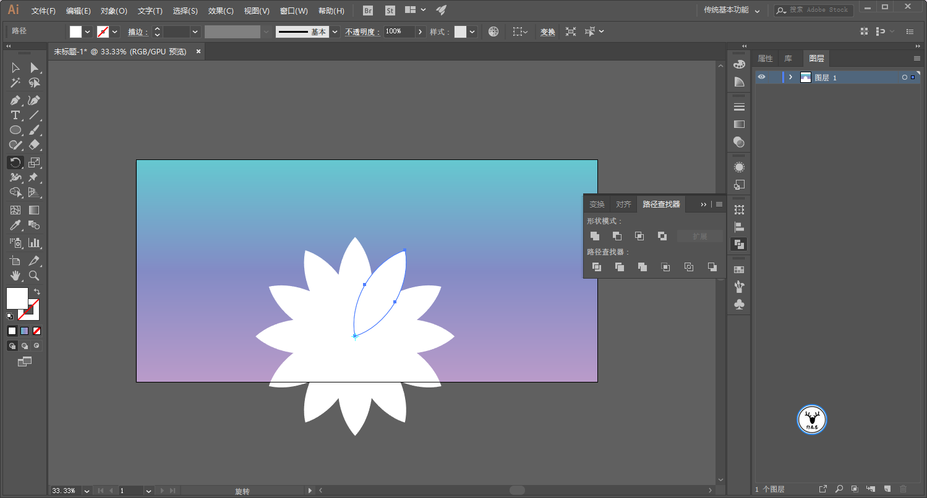This screenshot has height=498, width=927.
Task: Enable Draw Behind mode
Action: pos(25,346)
